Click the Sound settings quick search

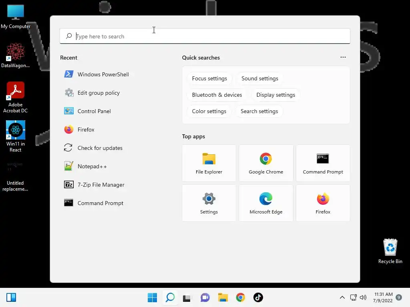point(259,79)
